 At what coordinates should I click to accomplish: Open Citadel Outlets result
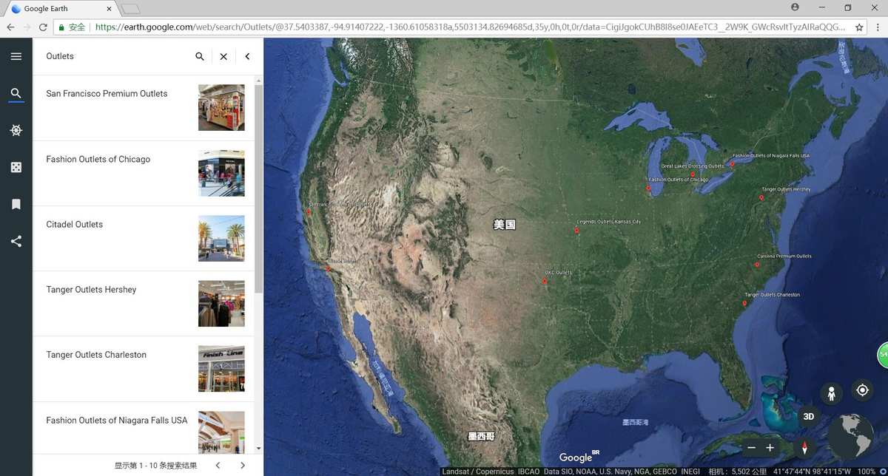point(144,238)
